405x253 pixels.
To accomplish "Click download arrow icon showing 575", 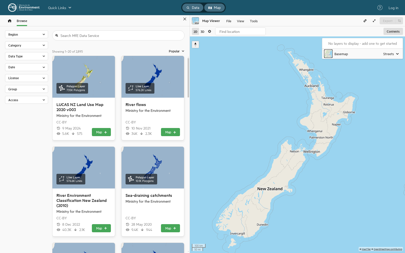I will (73, 134).
